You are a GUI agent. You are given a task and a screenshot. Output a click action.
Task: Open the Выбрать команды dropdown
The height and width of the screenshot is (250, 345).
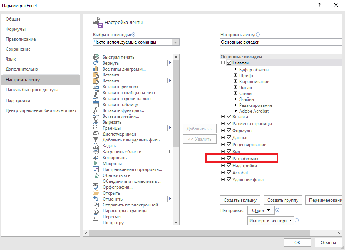click(175, 42)
